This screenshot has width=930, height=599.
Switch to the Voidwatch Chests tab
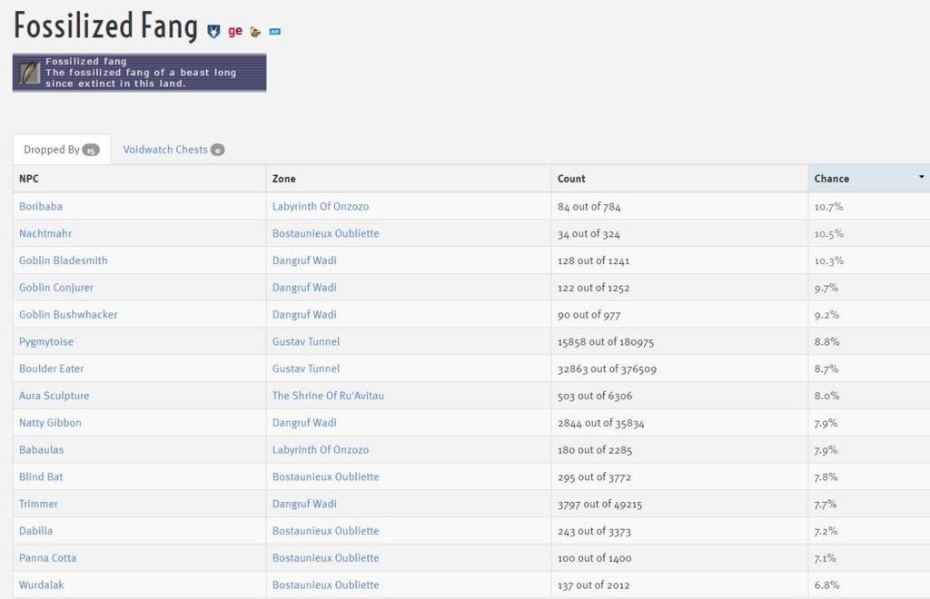(173, 150)
